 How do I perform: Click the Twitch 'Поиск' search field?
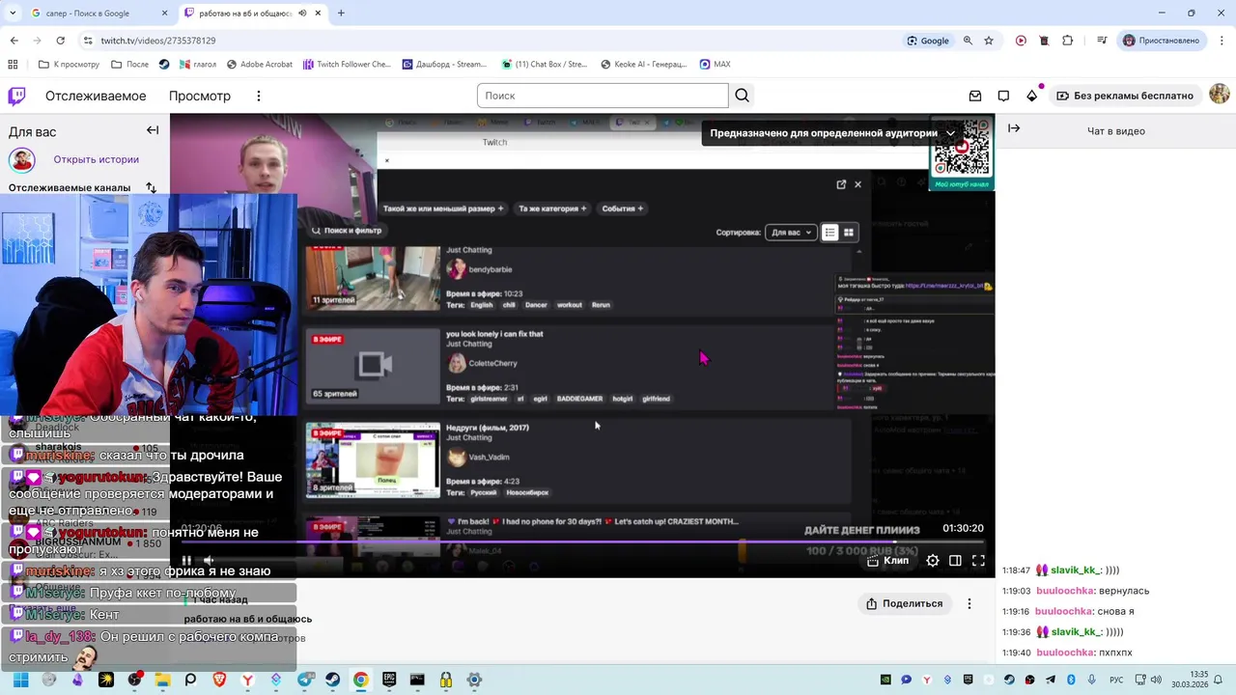(603, 96)
